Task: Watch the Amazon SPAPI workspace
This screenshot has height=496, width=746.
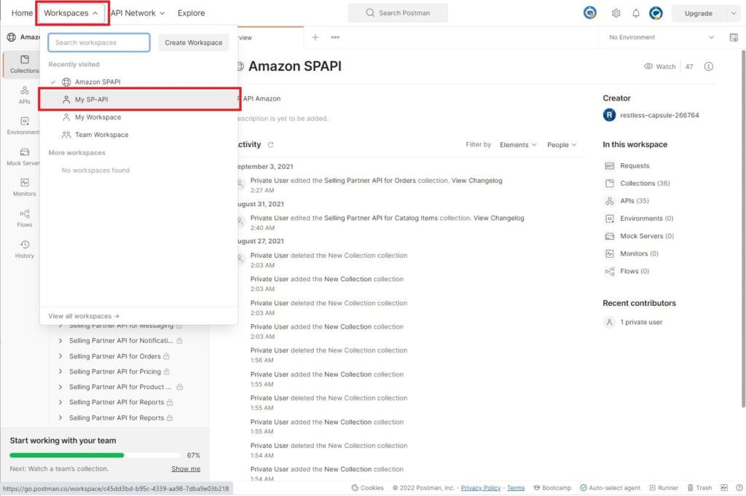Action: (659, 66)
